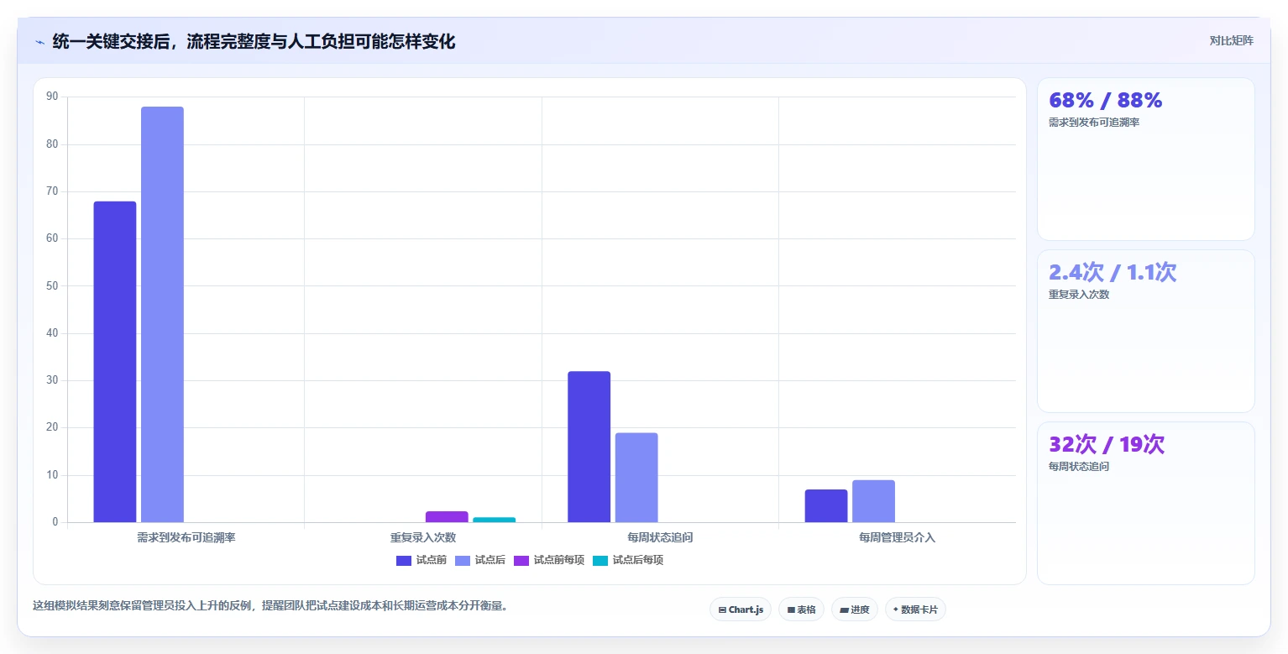Click the cyan 试点后每项 legend swatch
The width and height of the screenshot is (1288, 654).
click(600, 560)
